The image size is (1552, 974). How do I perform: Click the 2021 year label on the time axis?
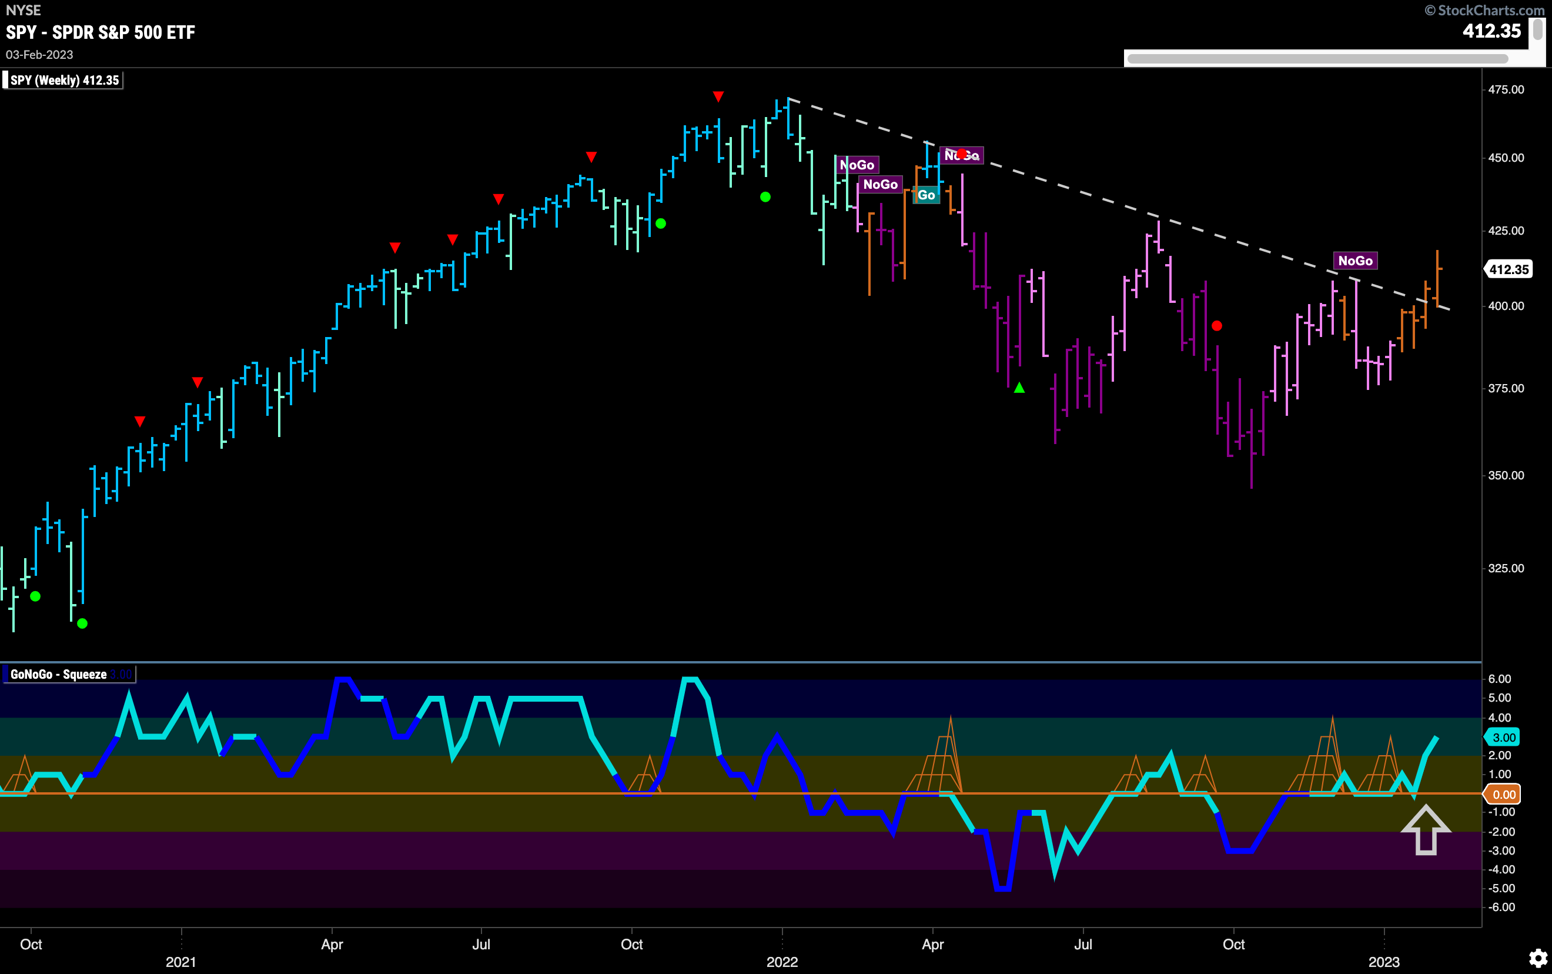(x=181, y=962)
